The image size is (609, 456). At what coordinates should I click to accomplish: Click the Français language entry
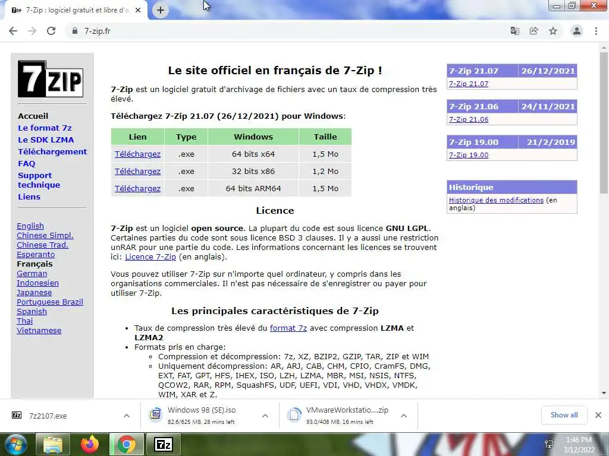pos(34,264)
